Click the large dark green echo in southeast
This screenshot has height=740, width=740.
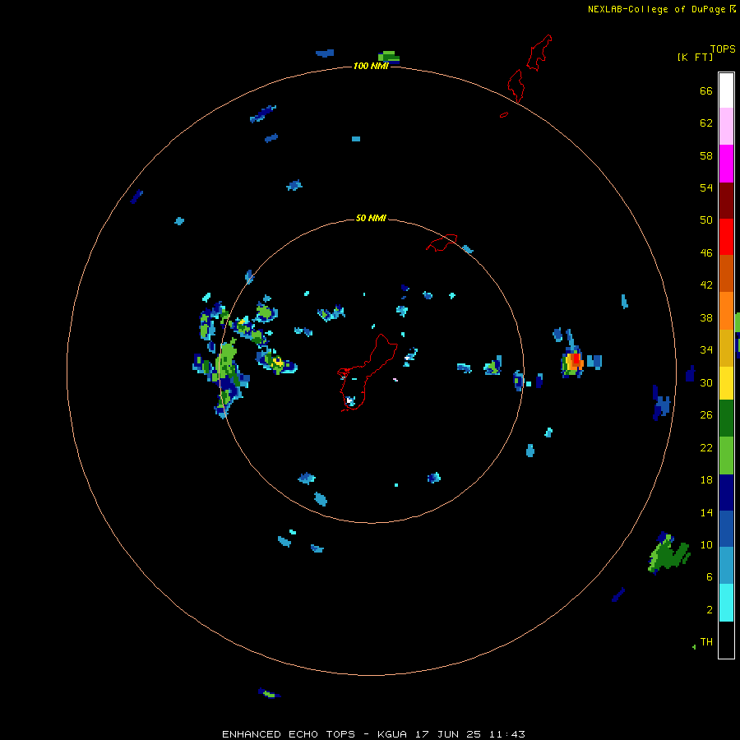coord(668,554)
